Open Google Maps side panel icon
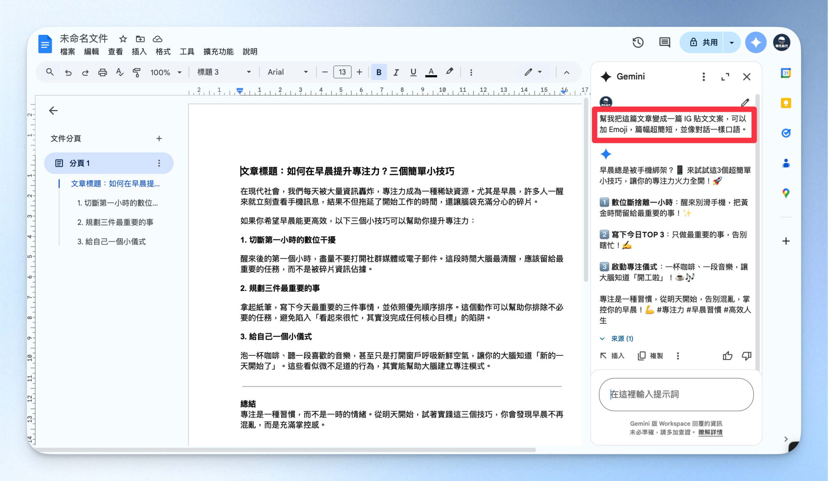This screenshot has width=828, height=481. [x=786, y=193]
